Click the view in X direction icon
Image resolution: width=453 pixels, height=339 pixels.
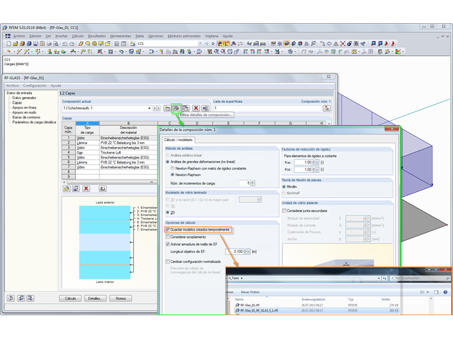coord(246,52)
